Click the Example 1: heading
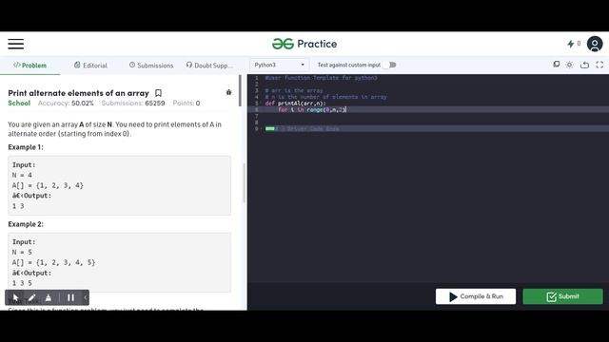The height and width of the screenshot is (342, 609). point(26,147)
